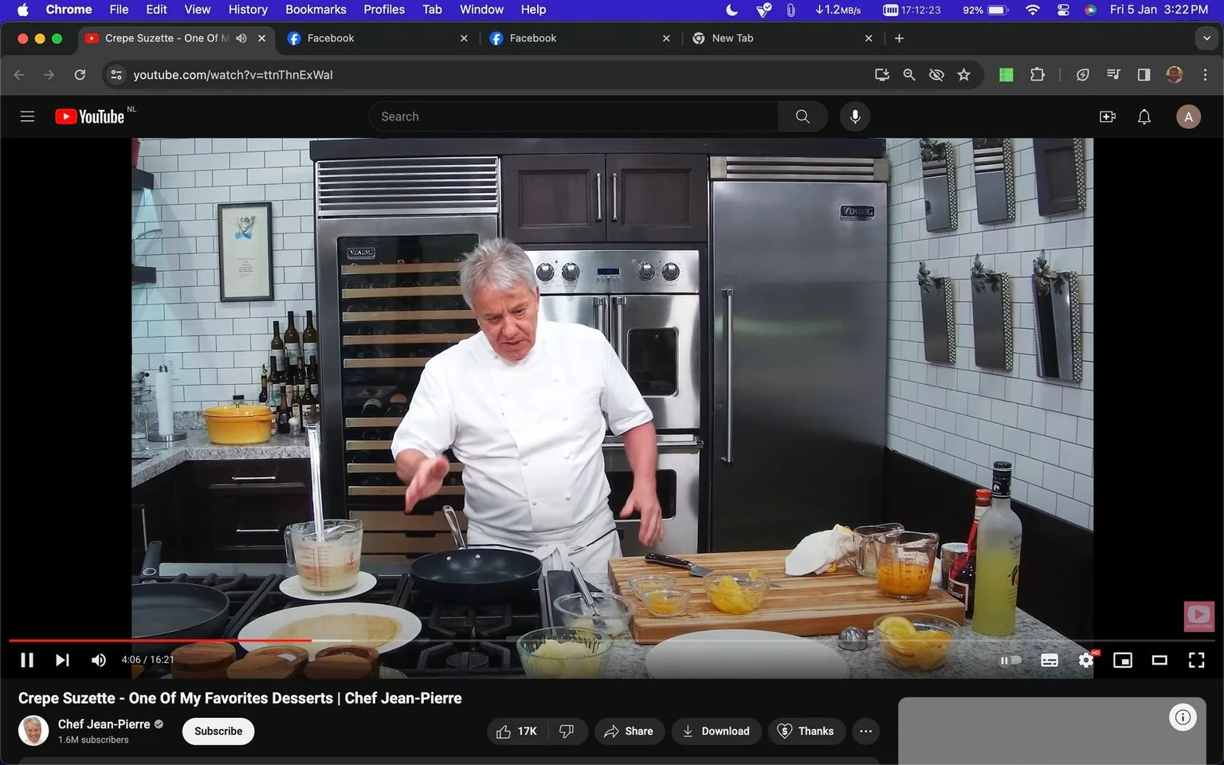Pause the video playback
Viewport: 1224px width, 765px height.
pos(27,660)
